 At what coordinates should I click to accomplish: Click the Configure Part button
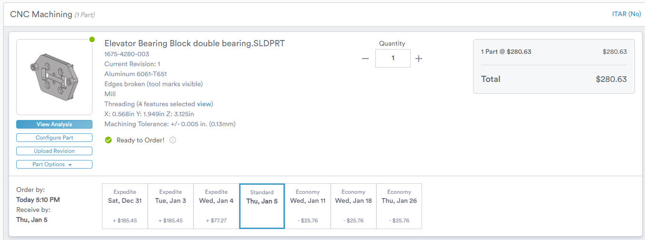tap(54, 138)
